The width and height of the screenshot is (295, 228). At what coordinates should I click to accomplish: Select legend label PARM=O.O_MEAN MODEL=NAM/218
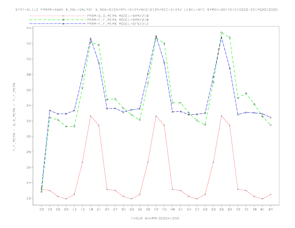click(x=118, y=16)
